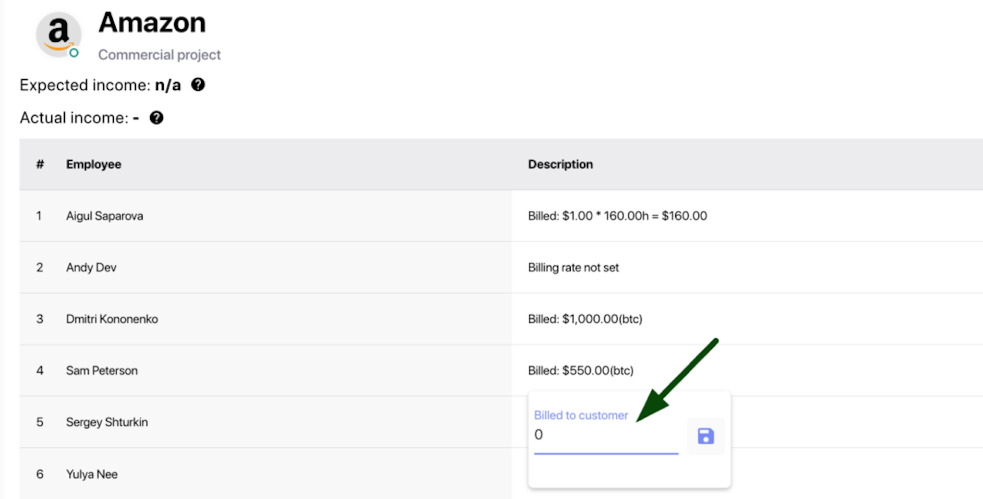The width and height of the screenshot is (983, 499).
Task: Click the Amazon project title
Action: [x=152, y=23]
